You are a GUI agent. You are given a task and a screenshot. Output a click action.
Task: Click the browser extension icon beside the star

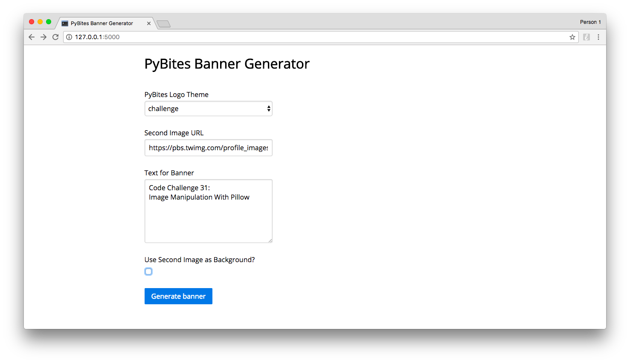point(586,37)
